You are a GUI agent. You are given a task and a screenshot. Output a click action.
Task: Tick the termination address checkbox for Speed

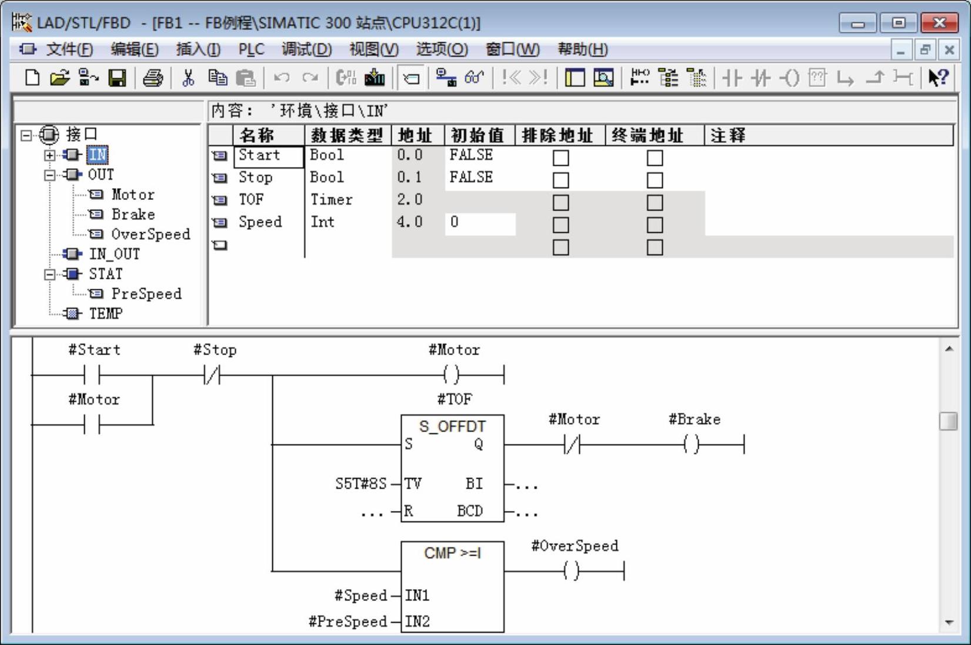[655, 225]
